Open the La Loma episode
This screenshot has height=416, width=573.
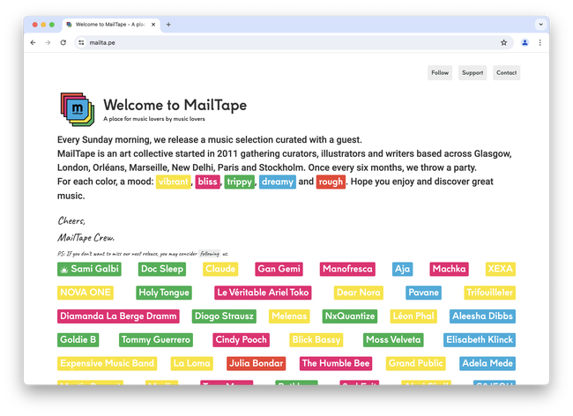pos(192,364)
